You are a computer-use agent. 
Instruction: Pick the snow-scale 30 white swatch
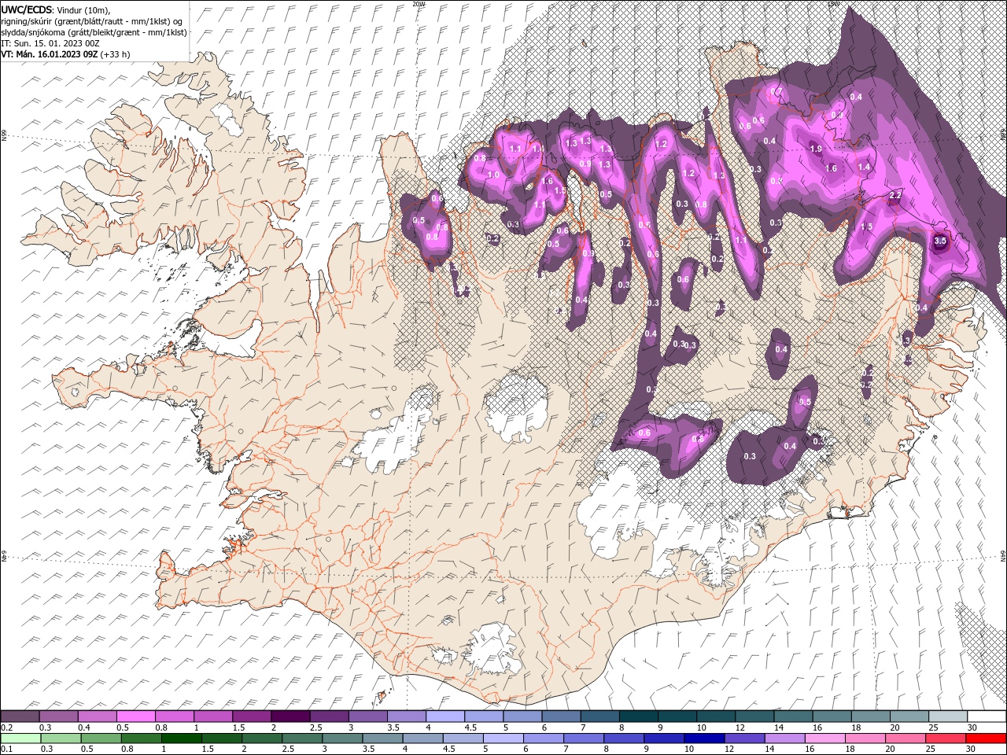(987, 716)
